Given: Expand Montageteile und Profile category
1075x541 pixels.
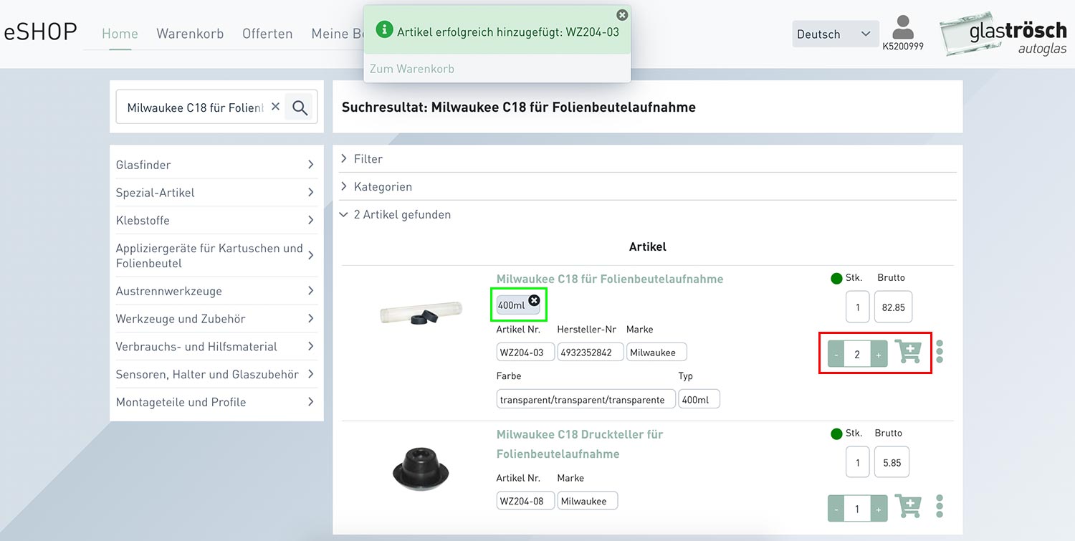Looking at the screenshot, I should click(216, 402).
